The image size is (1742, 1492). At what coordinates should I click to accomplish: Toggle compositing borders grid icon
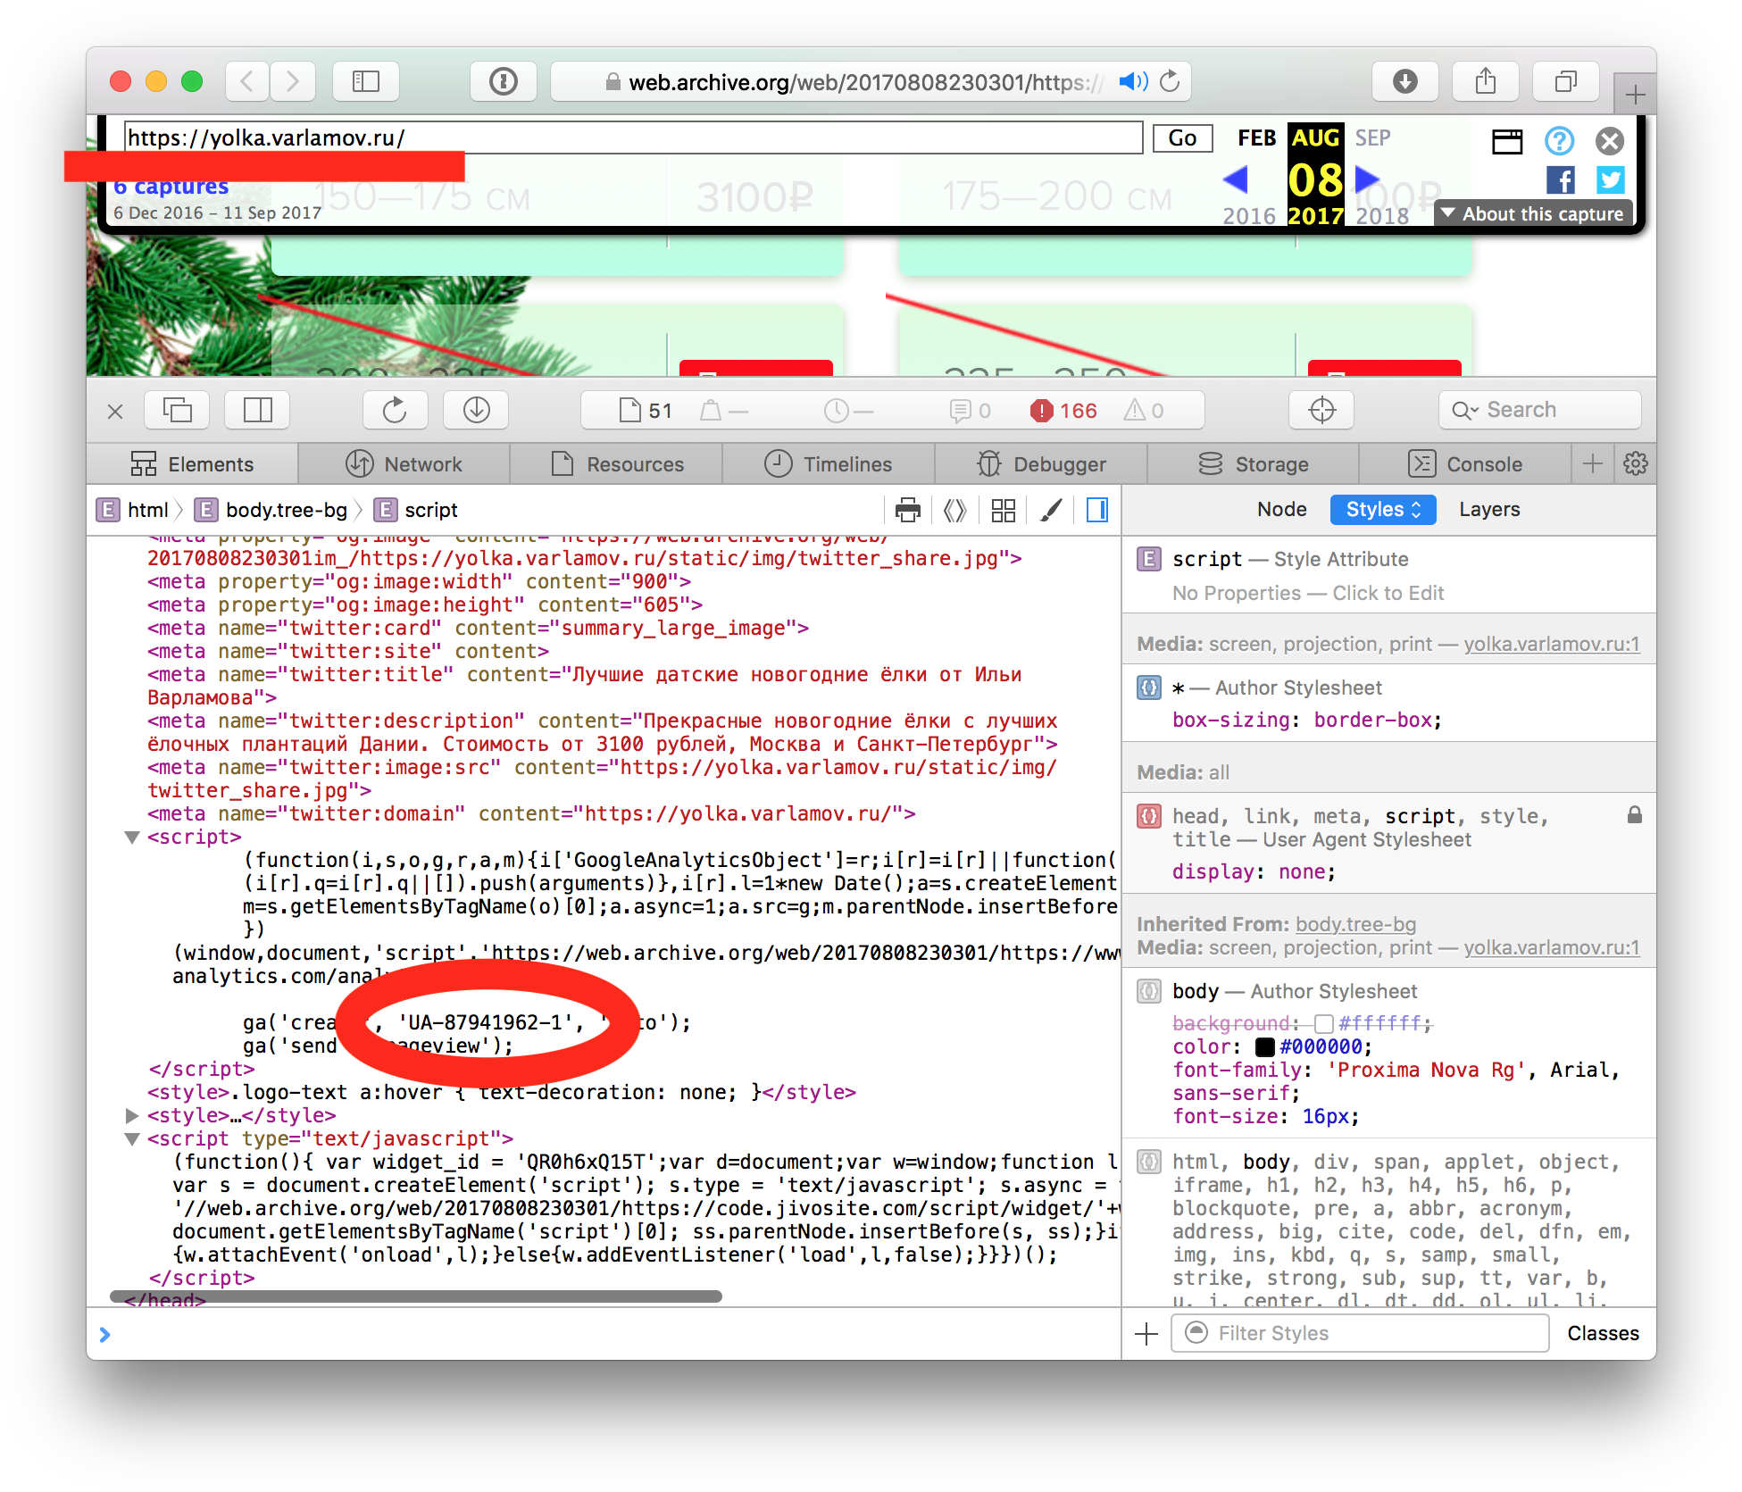(1003, 510)
